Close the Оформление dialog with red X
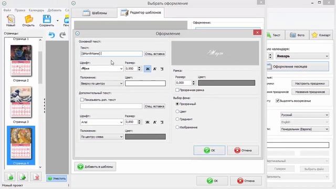This screenshot has width=336, height=189. pos(257,33)
